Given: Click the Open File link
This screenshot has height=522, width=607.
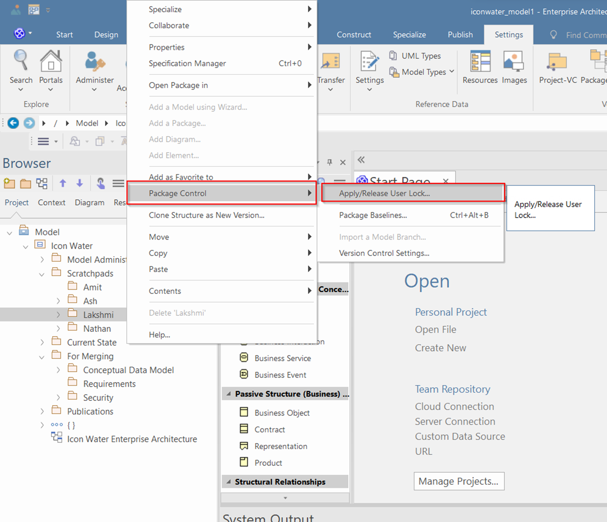Looking at the screenshot, I should [436, 330].
